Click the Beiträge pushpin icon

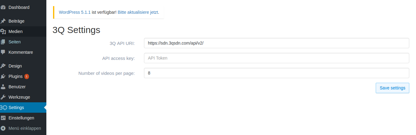point(3,21)
